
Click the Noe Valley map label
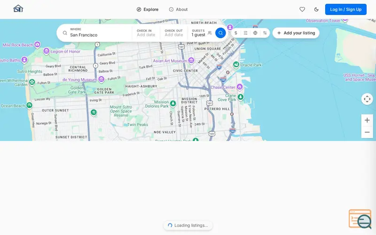(x=165, y=132)
